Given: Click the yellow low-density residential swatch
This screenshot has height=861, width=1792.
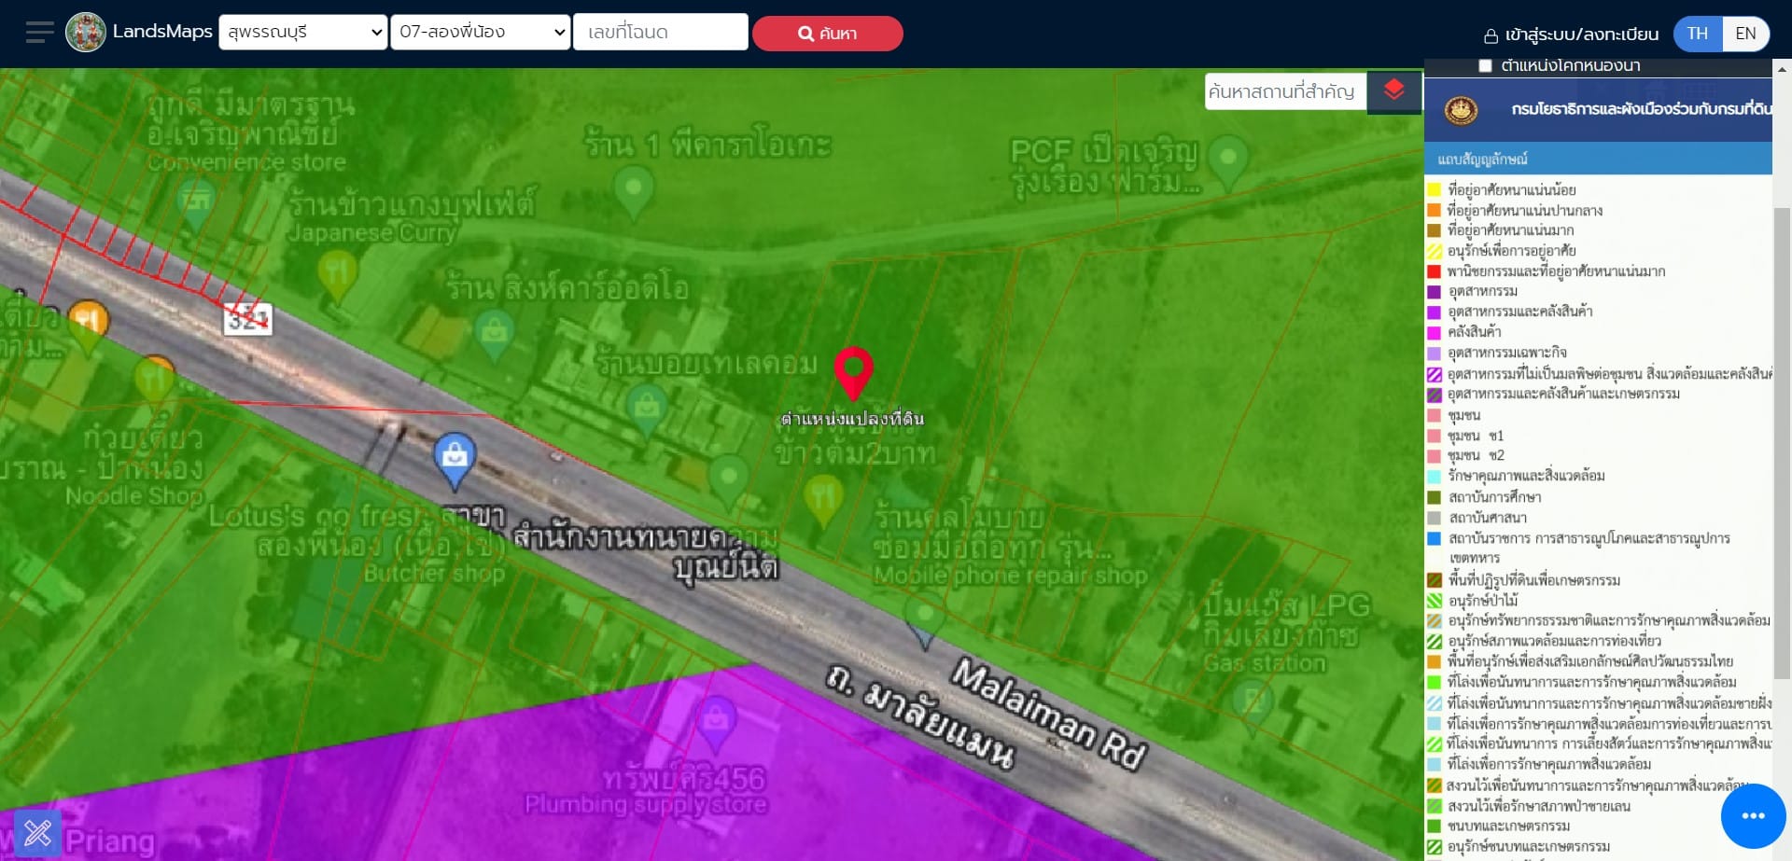Looking at the screenshot, I should coord(1435,190).
